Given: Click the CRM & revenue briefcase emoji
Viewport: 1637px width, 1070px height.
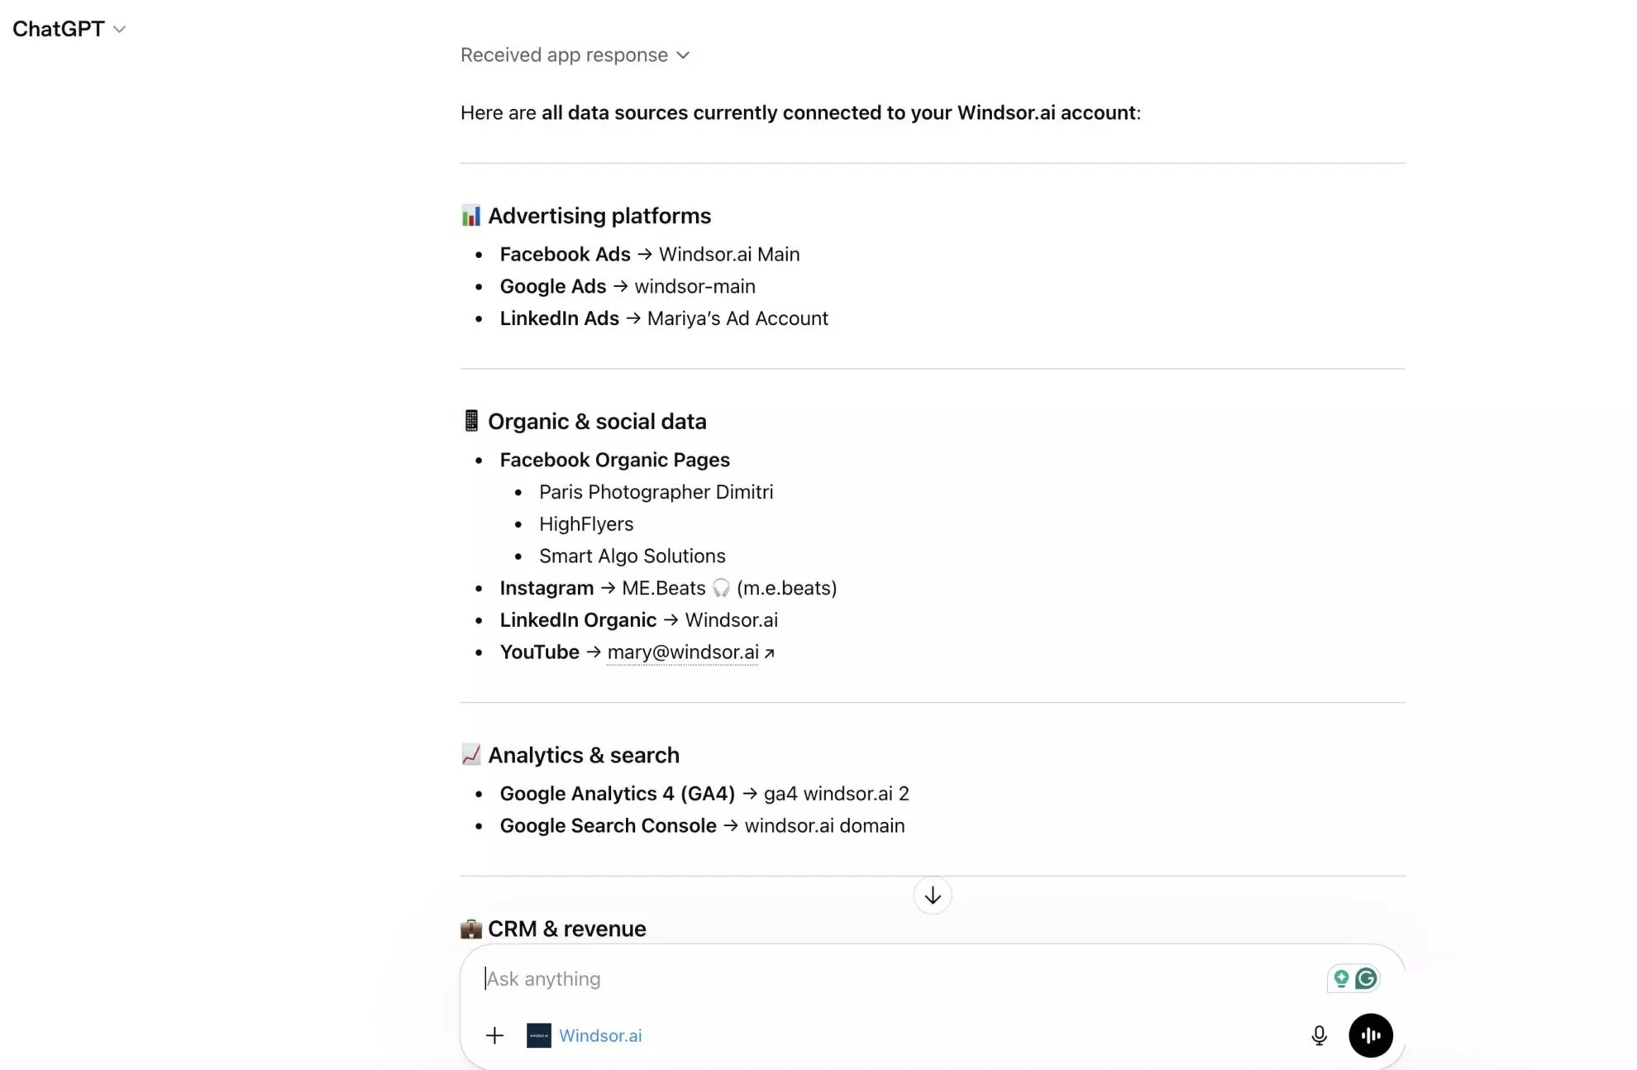Looking at the screenshot, I should [470, 929].
